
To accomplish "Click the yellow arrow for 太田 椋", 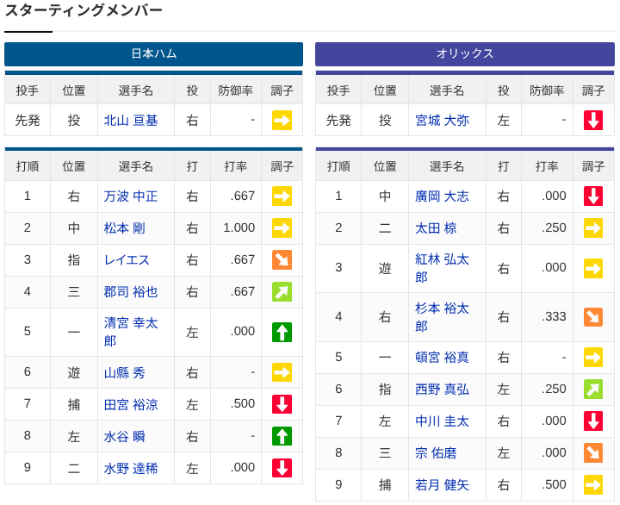I will pos(593,228).
